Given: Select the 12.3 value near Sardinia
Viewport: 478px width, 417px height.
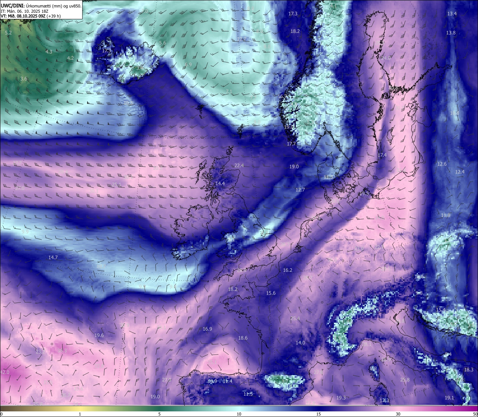Looking at the screenshot, I should pyautogui.click(x=384, y=400).
